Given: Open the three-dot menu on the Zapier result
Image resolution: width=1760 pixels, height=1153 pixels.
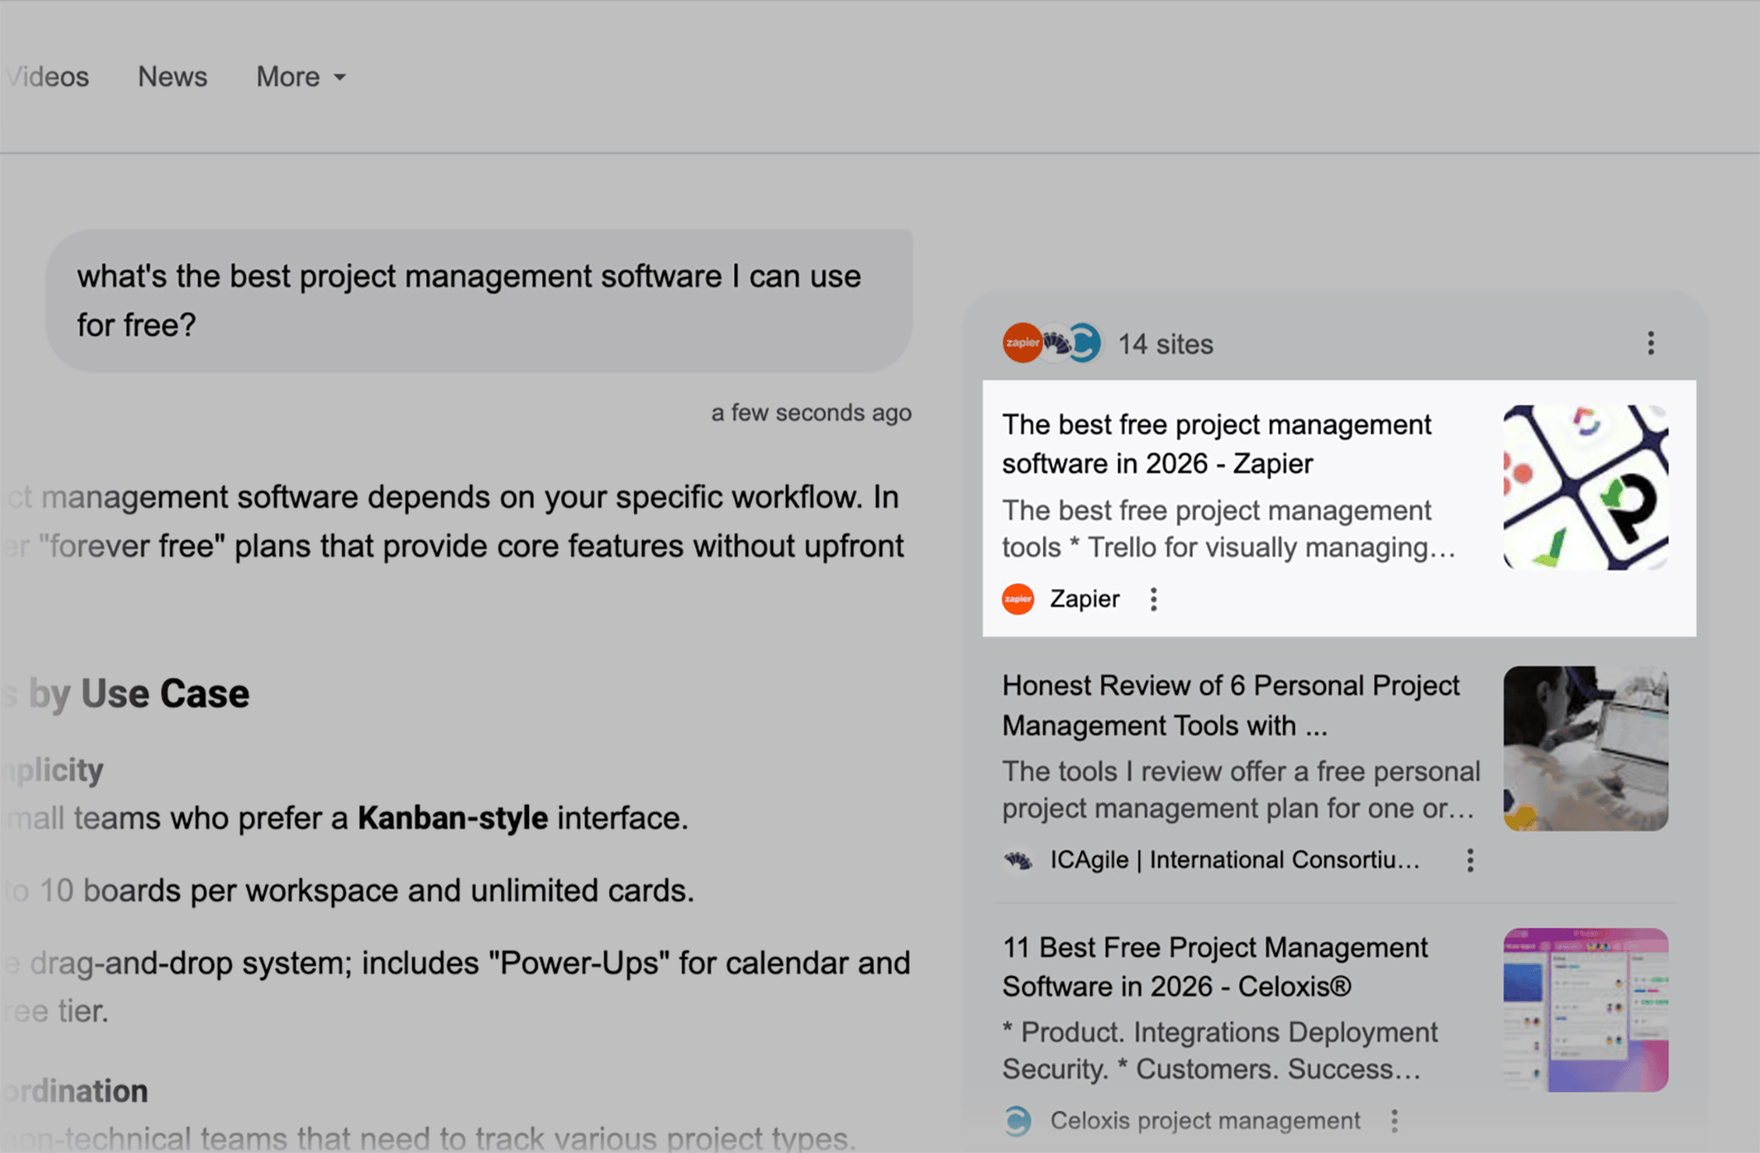Looking at the screenshot, I should click(x=1154, y=599).
